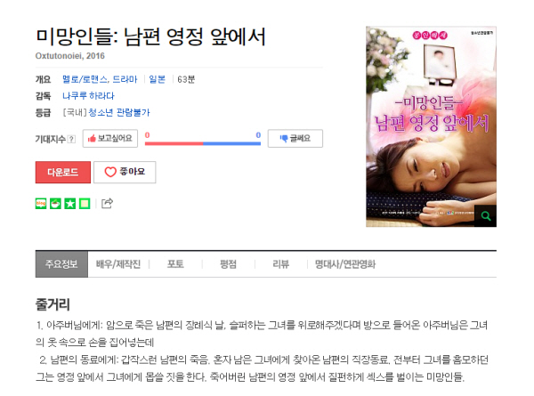Image resolution: width=534 pixels, height=396 pixels.
Task: Open the share arrow icon
Action: point(107,203)
